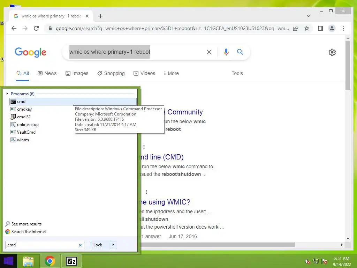Click the Google search query box
The height and width of the screenshot is (268, 357).
click(x=134, y=52)
